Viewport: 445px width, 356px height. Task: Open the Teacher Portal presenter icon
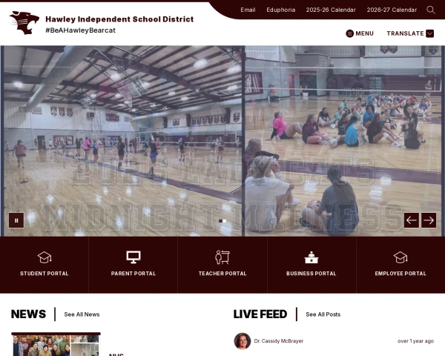coord(222,257)
